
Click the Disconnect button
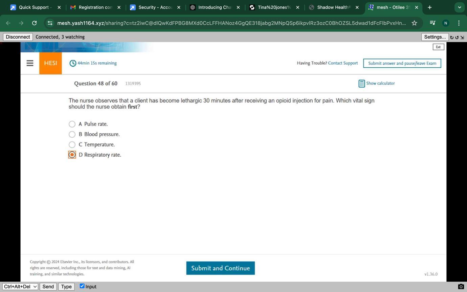pyautogui.click(x=18, y=37)
